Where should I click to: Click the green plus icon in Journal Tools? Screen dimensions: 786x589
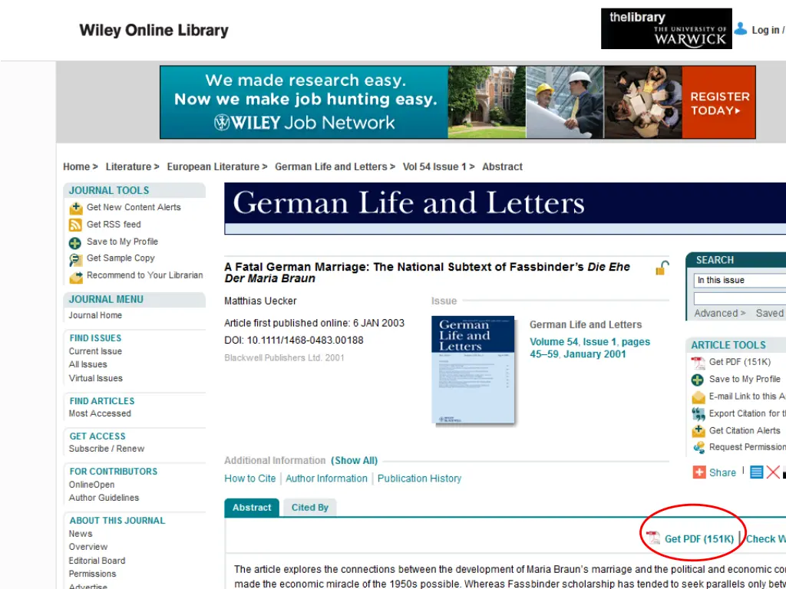click(74, 243)
